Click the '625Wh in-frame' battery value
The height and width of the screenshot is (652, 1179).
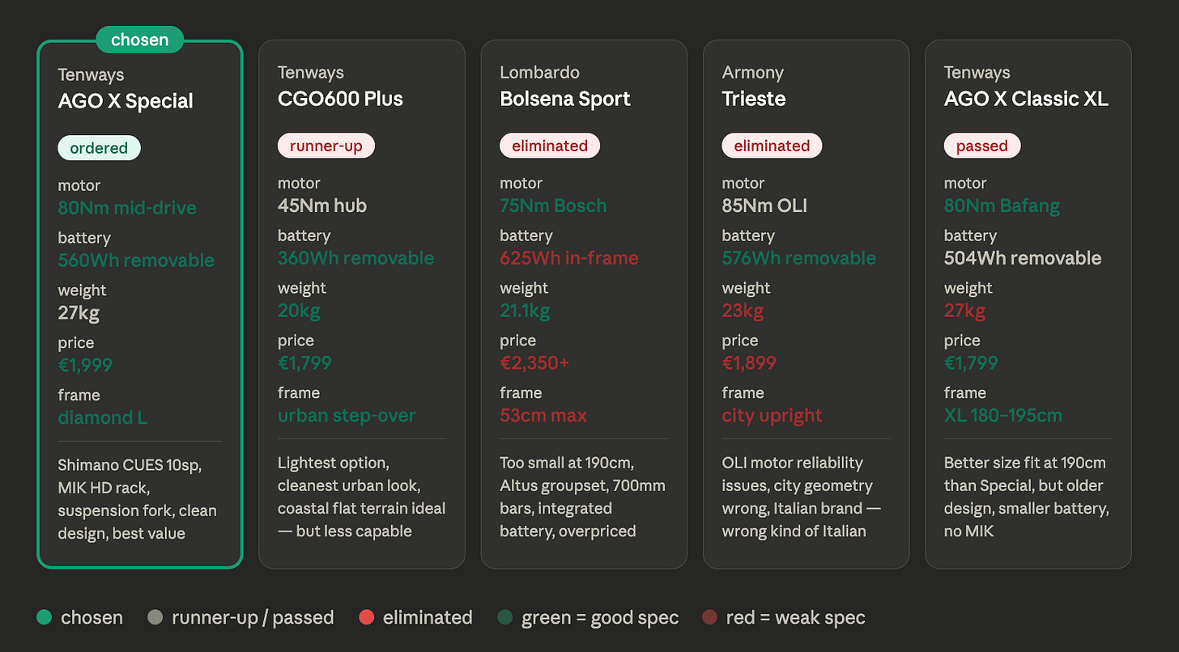(569, 258)
